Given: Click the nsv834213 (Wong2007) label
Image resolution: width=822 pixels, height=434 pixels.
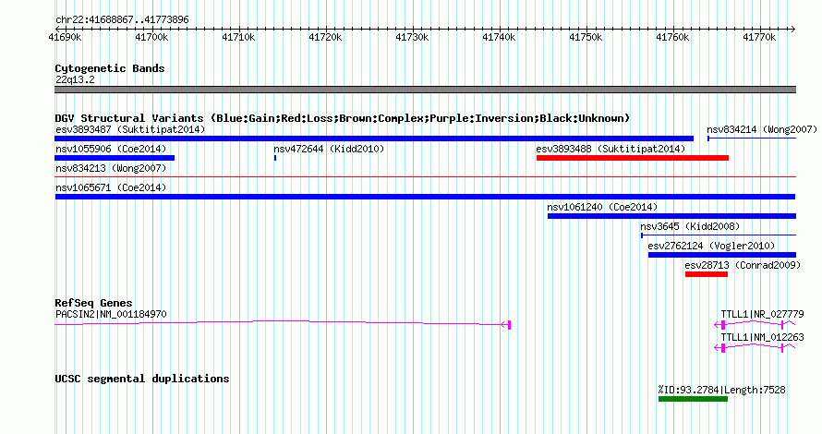Looking at the screenshot, I should click(111, 168).
